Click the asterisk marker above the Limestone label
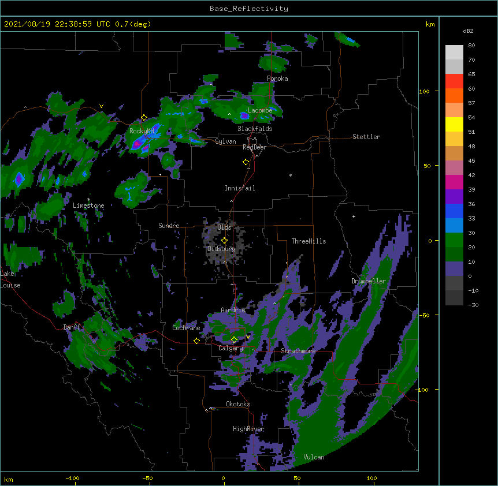 (x=88, y=200)
